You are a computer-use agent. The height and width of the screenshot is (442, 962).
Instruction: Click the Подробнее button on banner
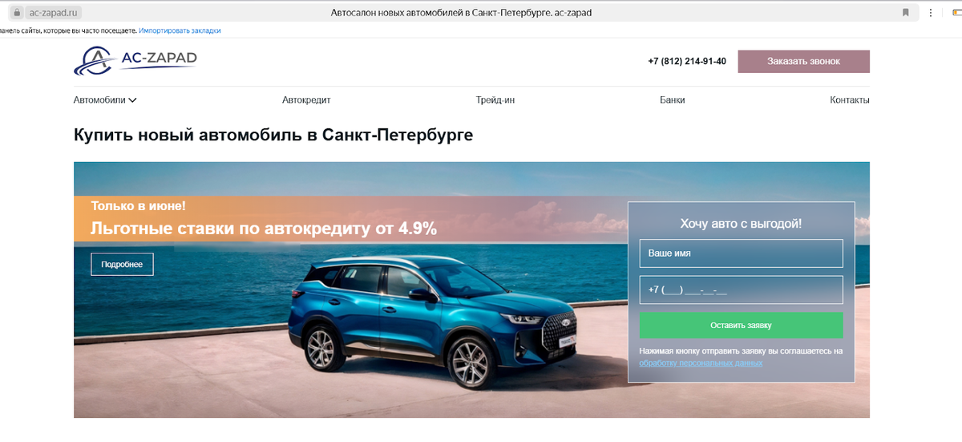[x=122, y=264]
